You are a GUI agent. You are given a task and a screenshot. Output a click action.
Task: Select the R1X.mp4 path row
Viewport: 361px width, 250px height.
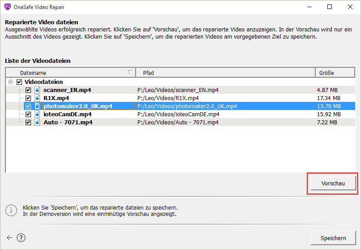coord(180,98)
